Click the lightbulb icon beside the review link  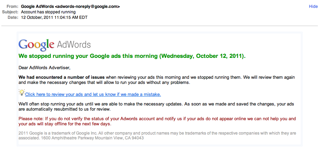point(22,92)
